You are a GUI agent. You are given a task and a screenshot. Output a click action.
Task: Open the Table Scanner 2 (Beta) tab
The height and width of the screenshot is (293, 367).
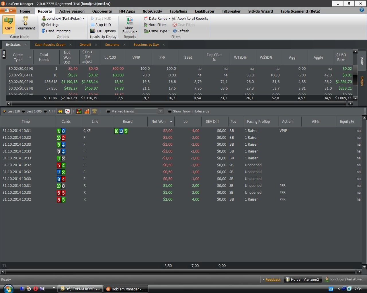point(300,11)
